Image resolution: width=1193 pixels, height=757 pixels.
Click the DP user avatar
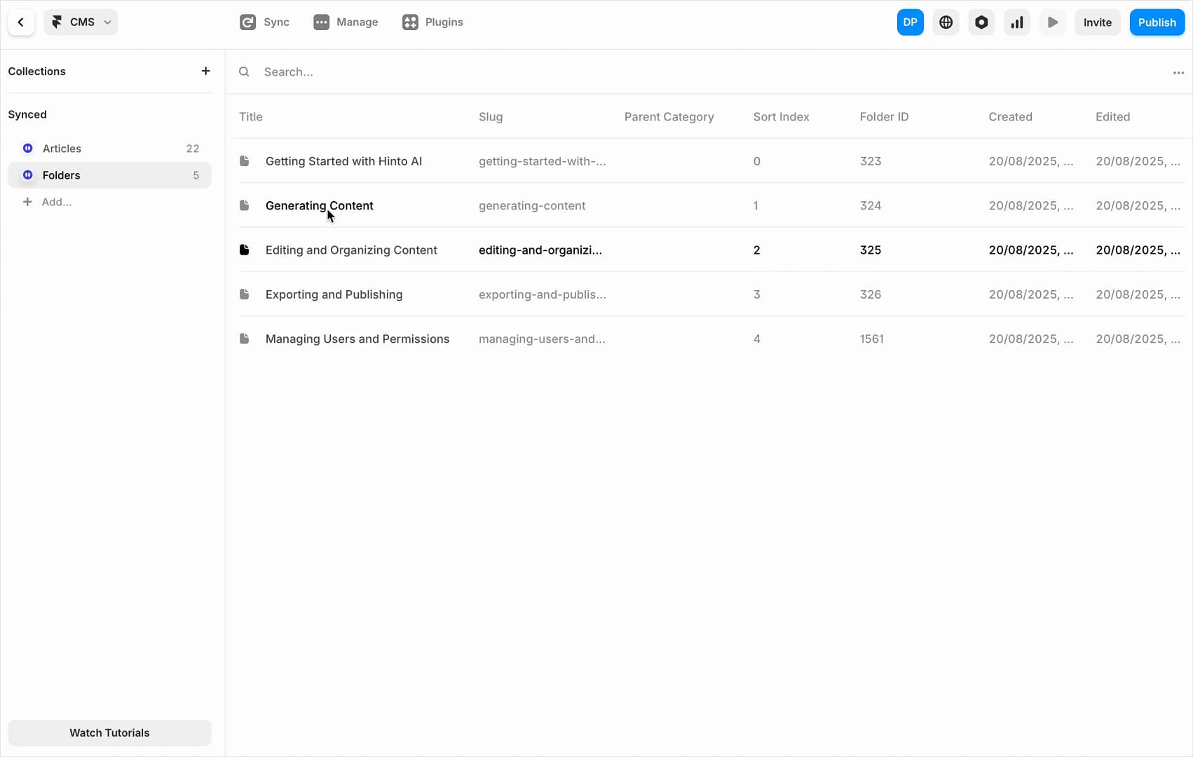click(x=910, y=22)
